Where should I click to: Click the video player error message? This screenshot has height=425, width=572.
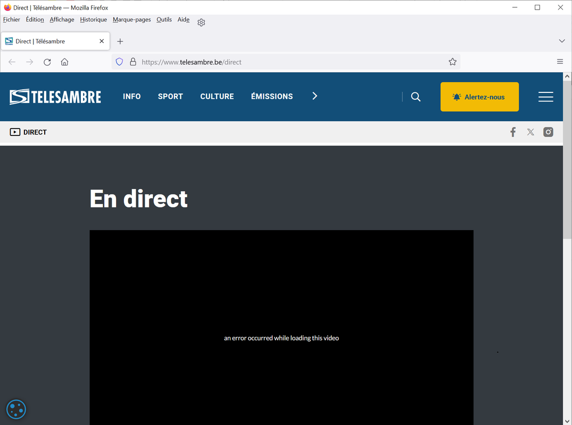281,338
